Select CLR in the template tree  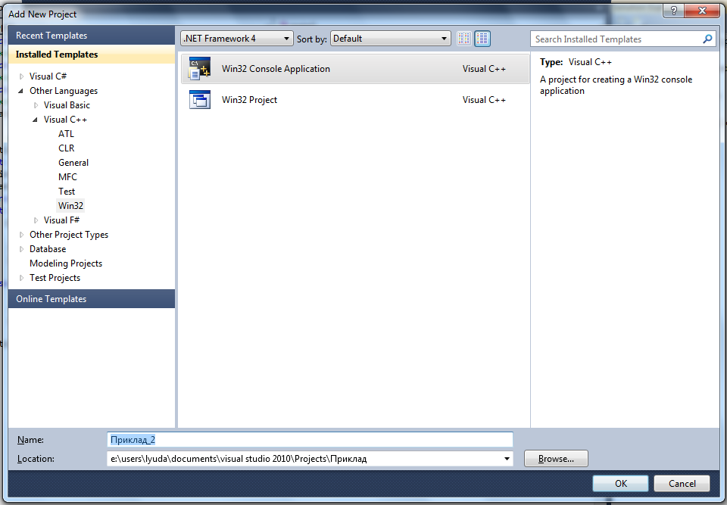pos(67,148)
